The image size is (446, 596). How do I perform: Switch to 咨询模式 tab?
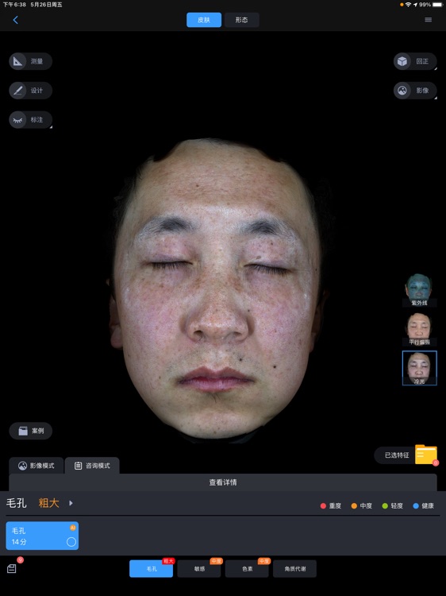tap(92, 466)
